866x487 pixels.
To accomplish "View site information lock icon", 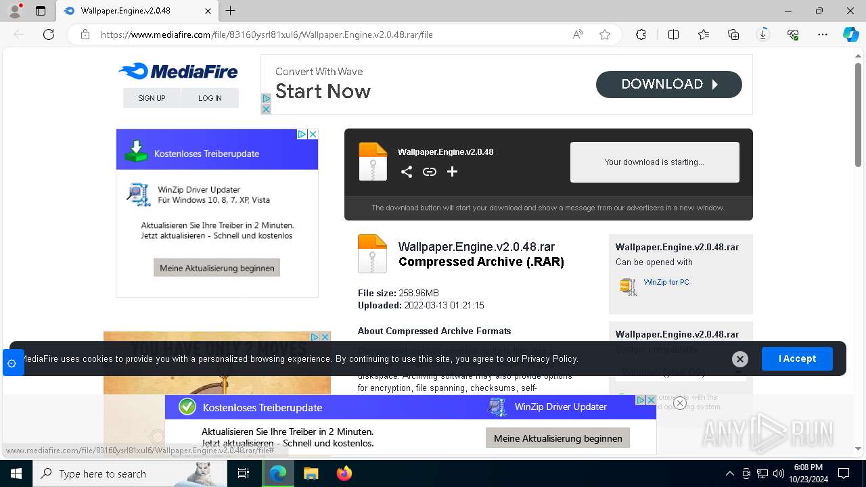I will (85, 34).
